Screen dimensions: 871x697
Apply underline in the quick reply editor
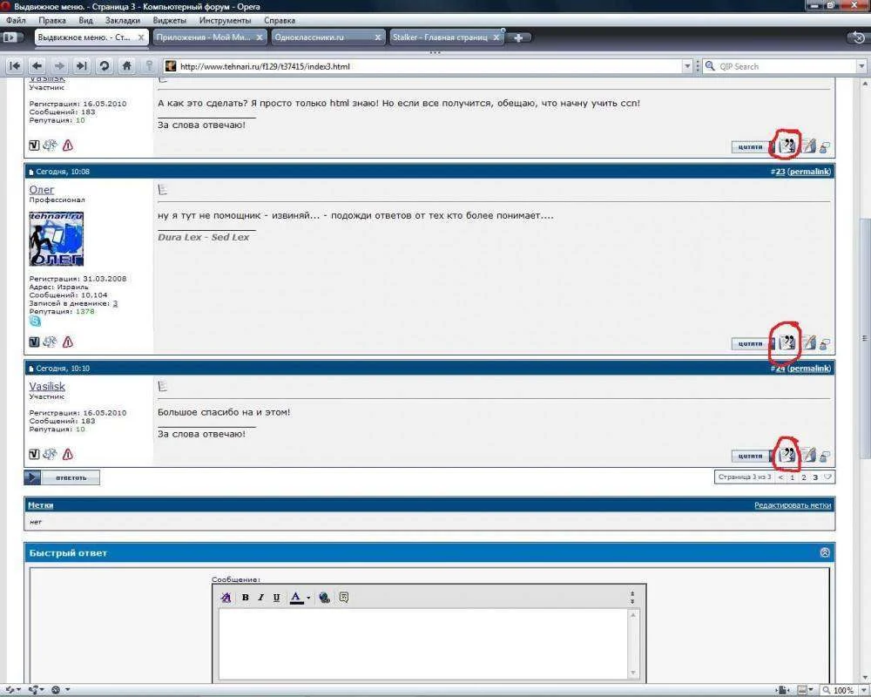pos(277,598)
